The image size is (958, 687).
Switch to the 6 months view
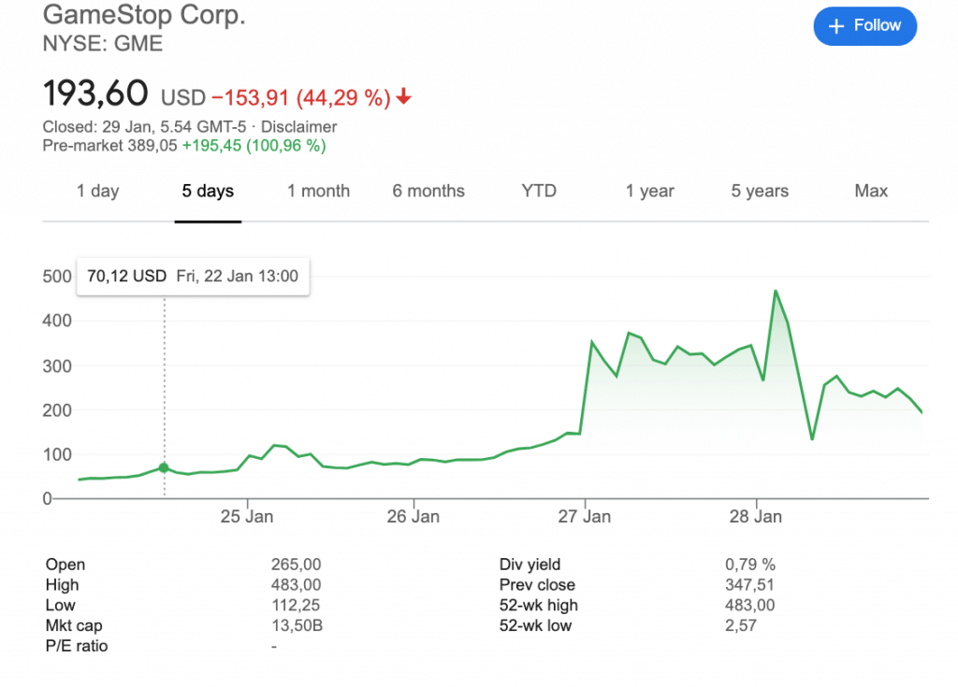pos(428,191)
